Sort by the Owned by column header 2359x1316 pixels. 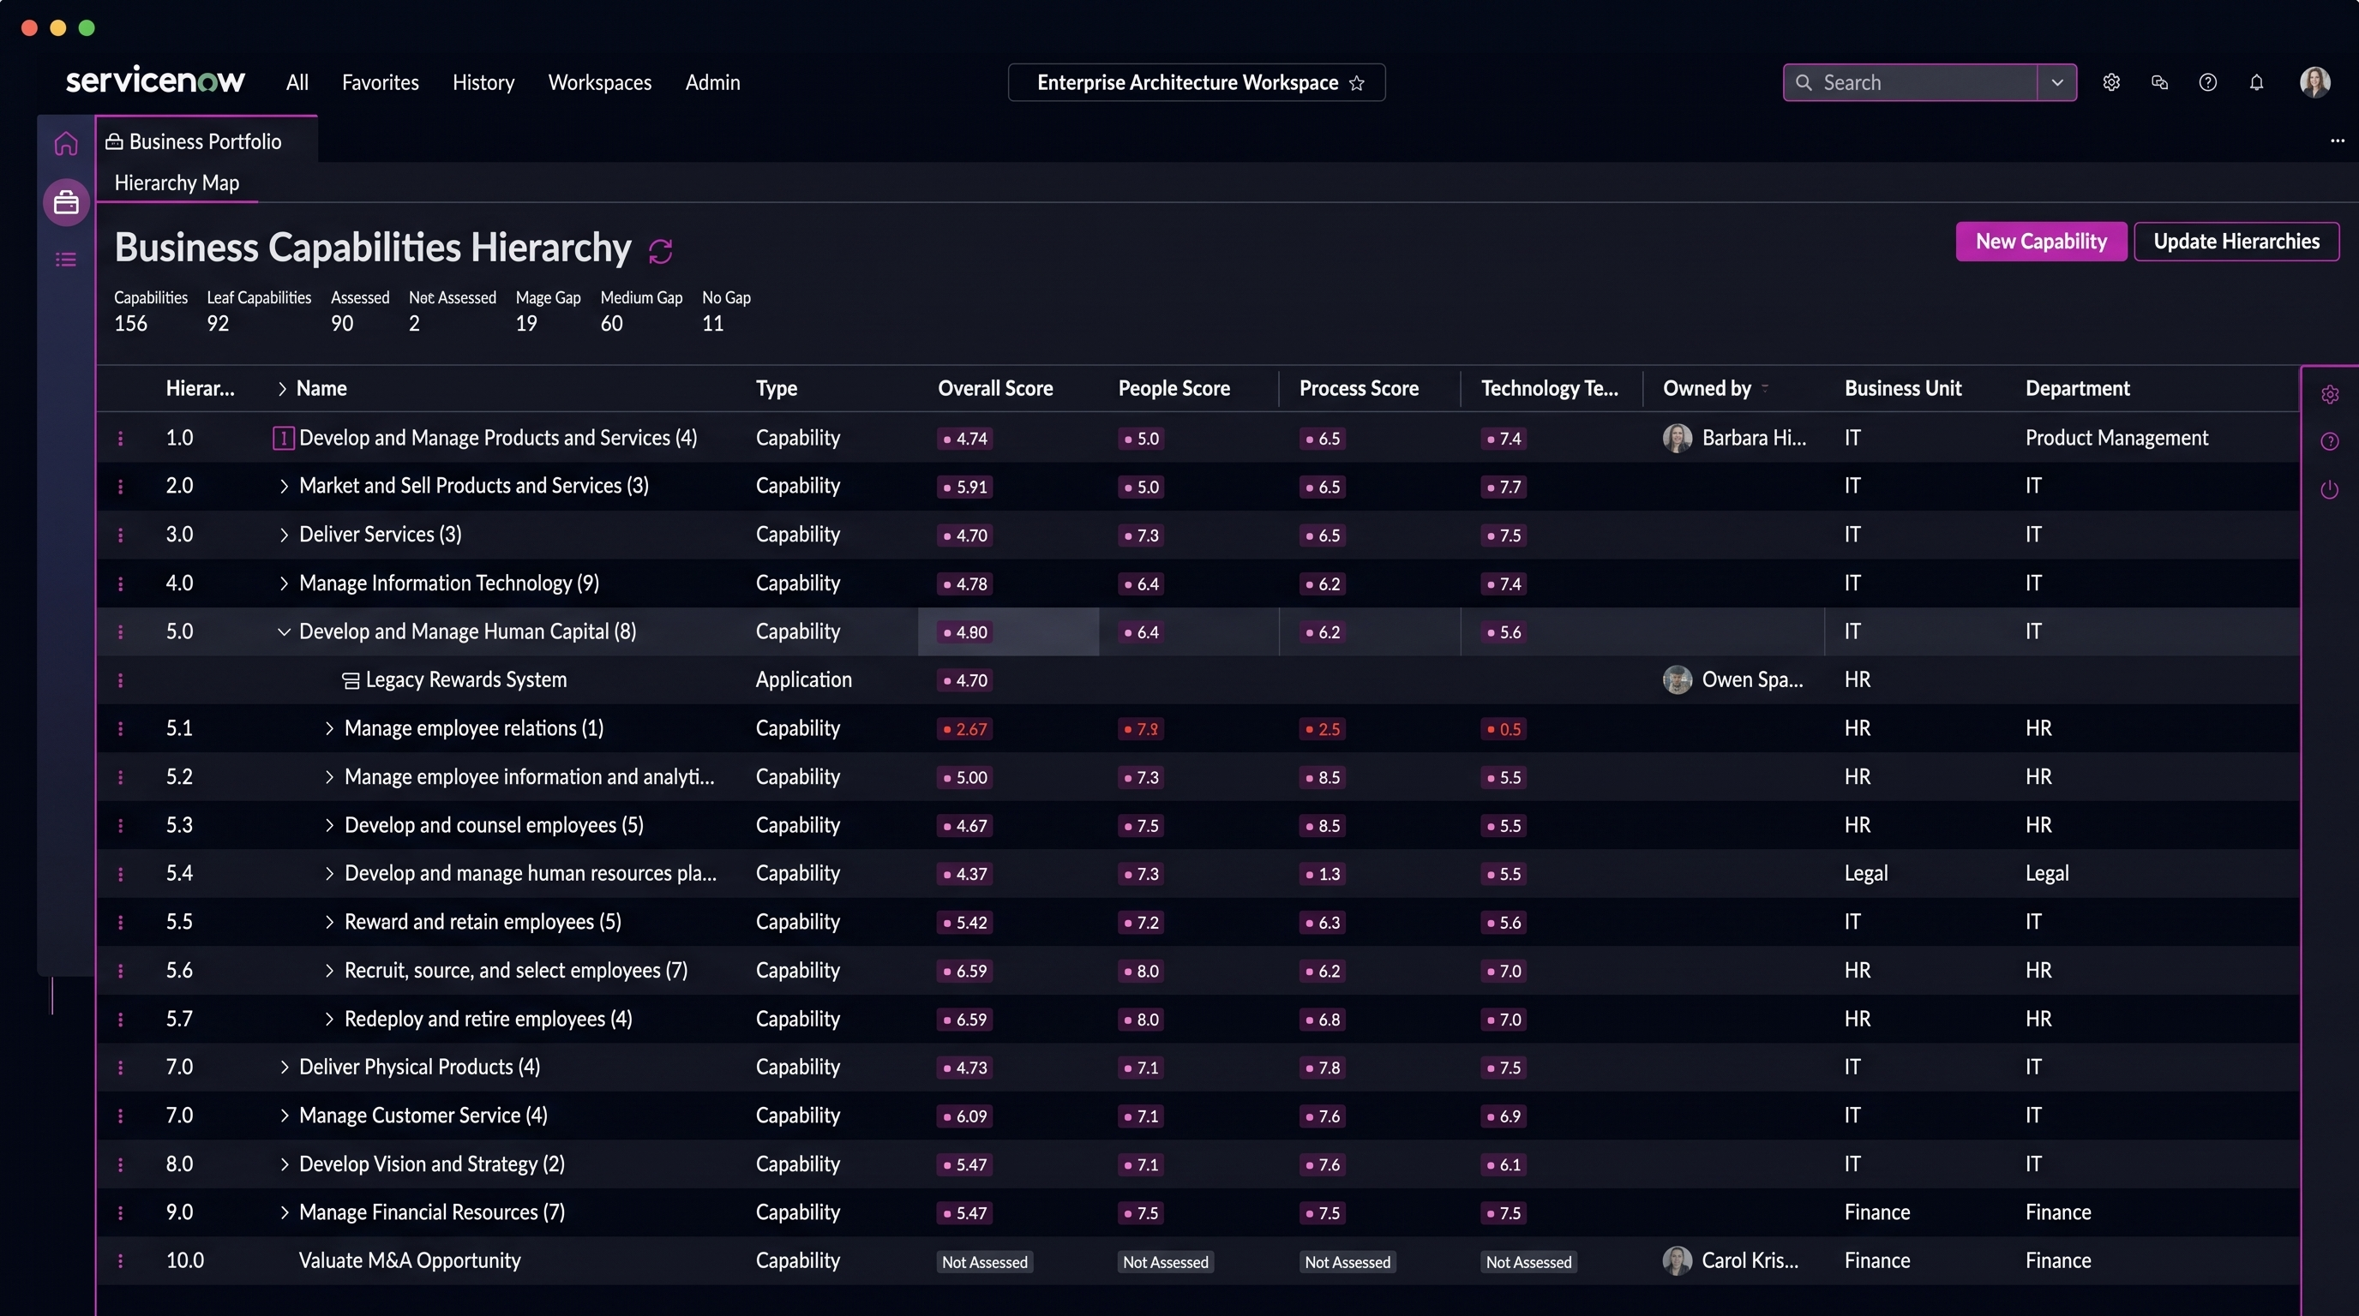1707,389
